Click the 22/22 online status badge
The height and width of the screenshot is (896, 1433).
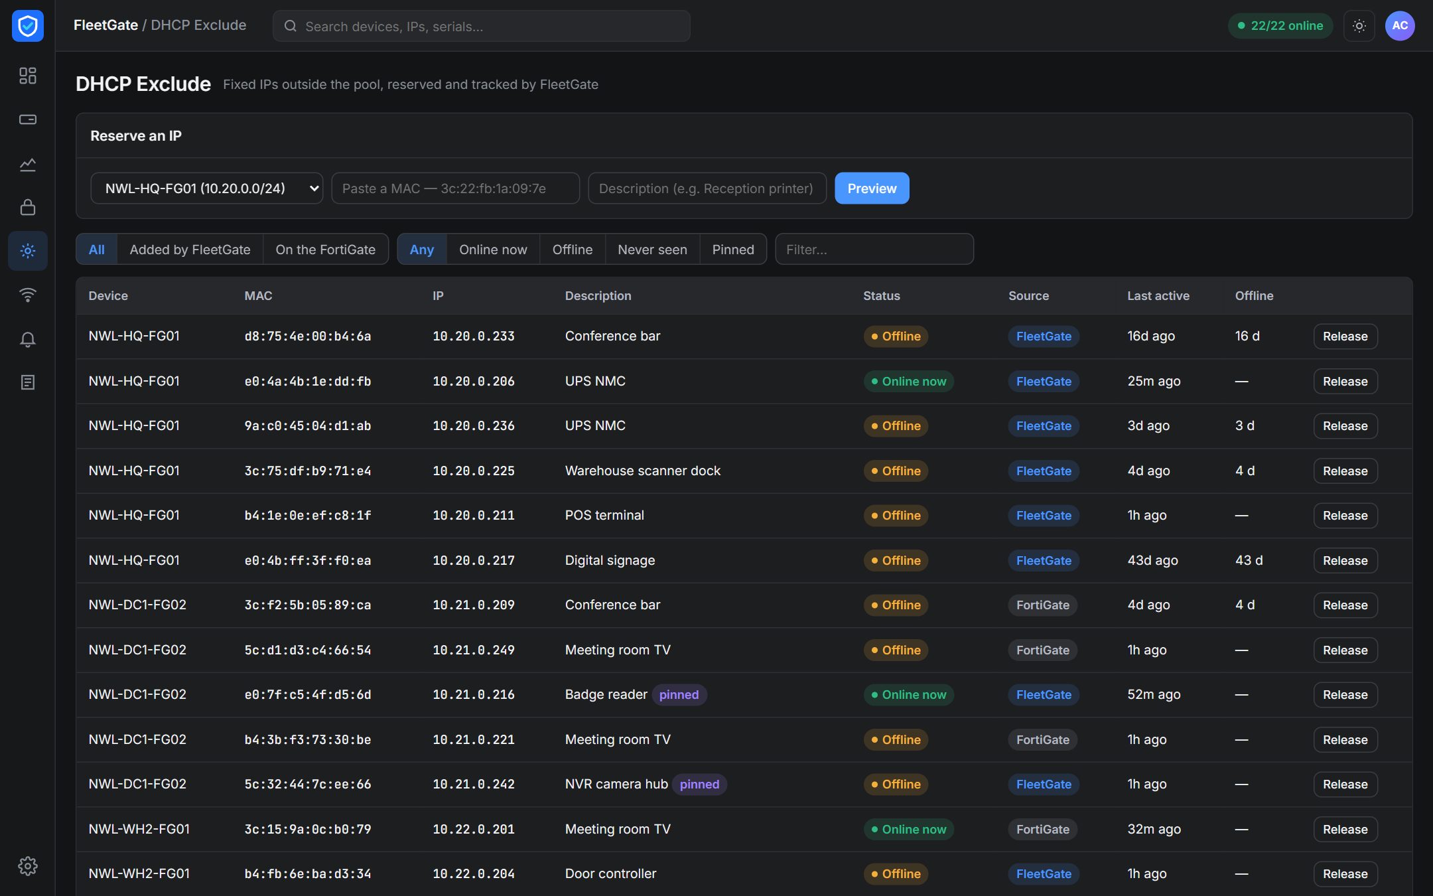pyautogui.click(x=1280, y=26)
